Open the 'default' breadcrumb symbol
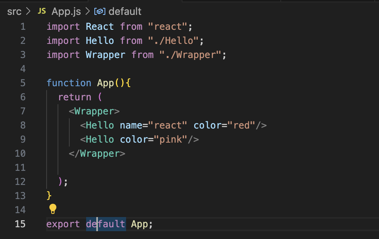The width and height of the screenshot is (379, 239). coord(125,11)
